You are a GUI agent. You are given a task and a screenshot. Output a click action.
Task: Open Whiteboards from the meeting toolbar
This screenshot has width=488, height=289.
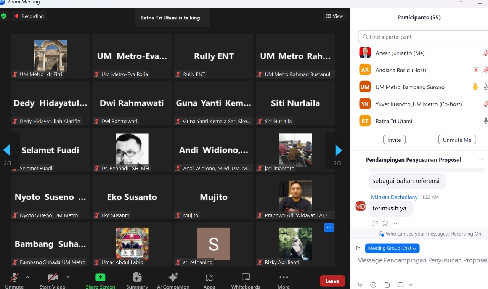pyautogui.click(x=246, y=281)
